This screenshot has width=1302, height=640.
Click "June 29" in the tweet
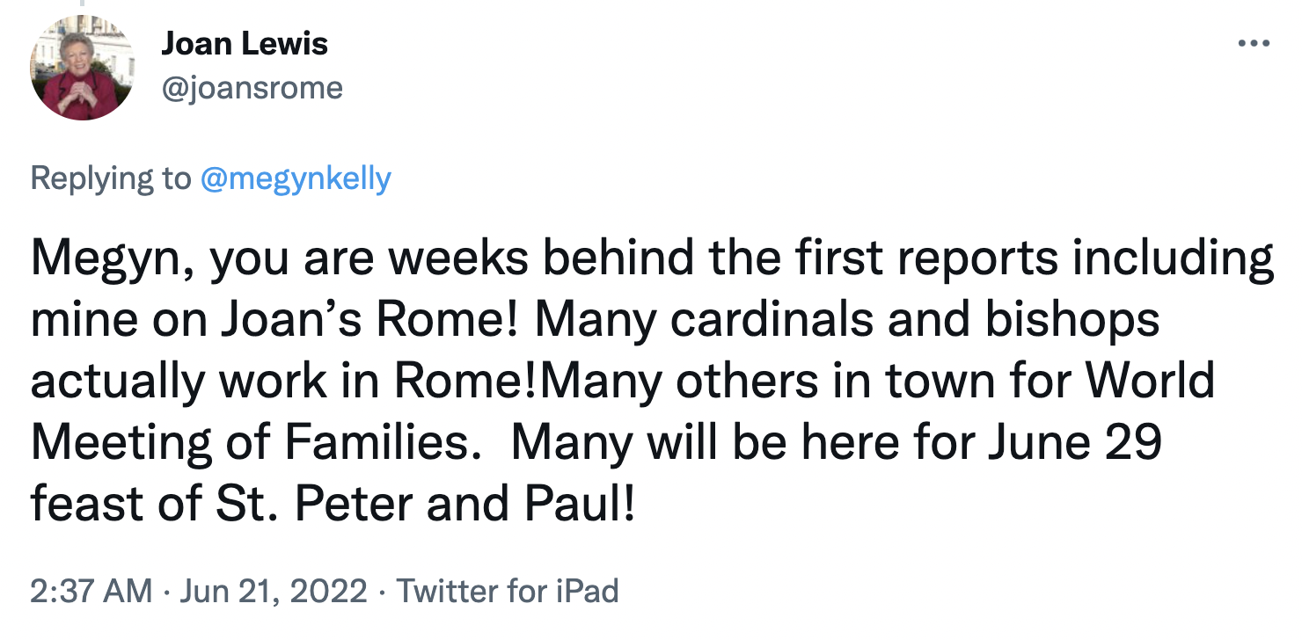tap(1075, 442)
